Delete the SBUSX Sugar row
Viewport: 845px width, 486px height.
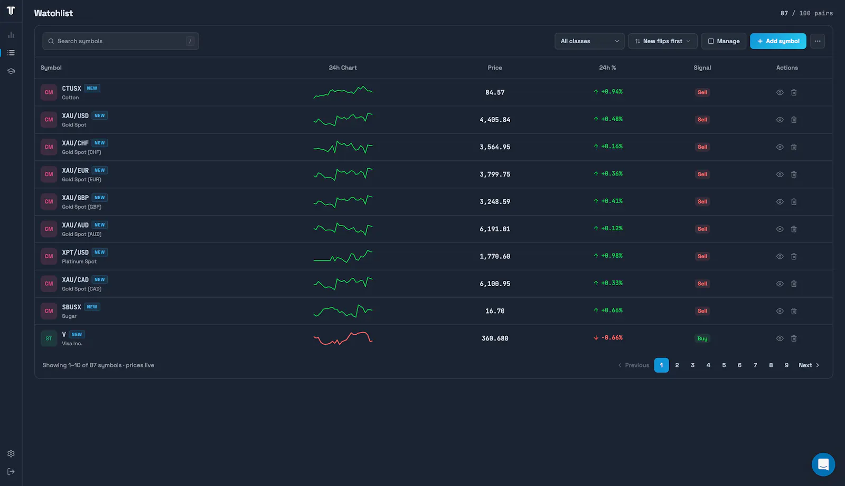[x=794, y=311]
